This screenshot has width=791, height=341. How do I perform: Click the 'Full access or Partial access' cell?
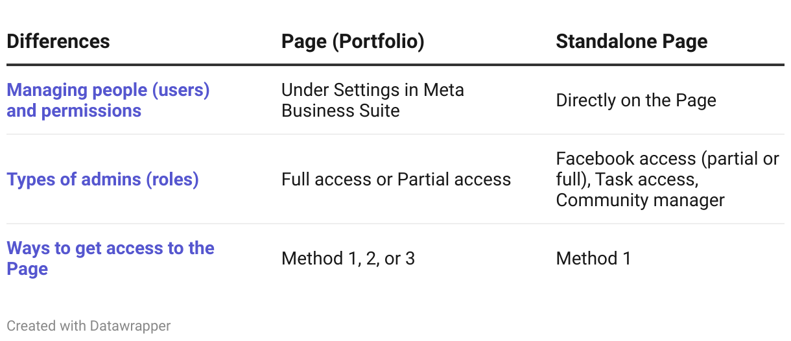(396, 179)
